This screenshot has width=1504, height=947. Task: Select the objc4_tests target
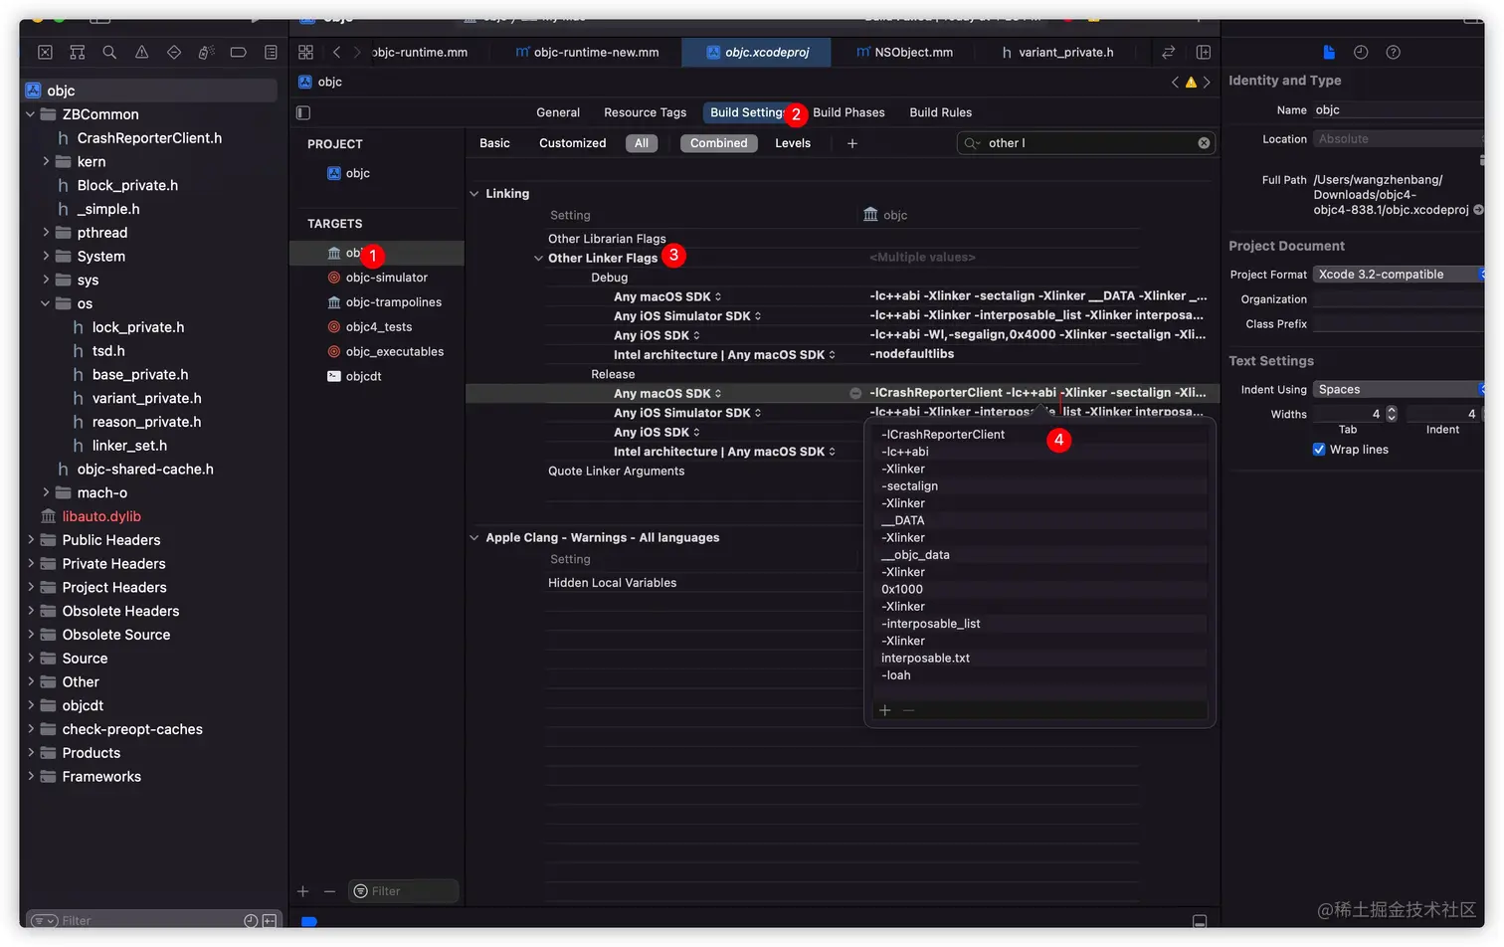[378, 327]
